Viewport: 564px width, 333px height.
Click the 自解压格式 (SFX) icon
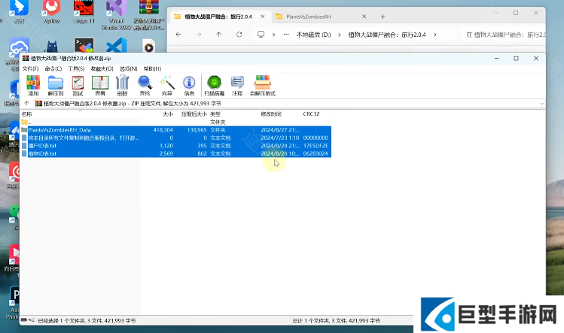263,85
